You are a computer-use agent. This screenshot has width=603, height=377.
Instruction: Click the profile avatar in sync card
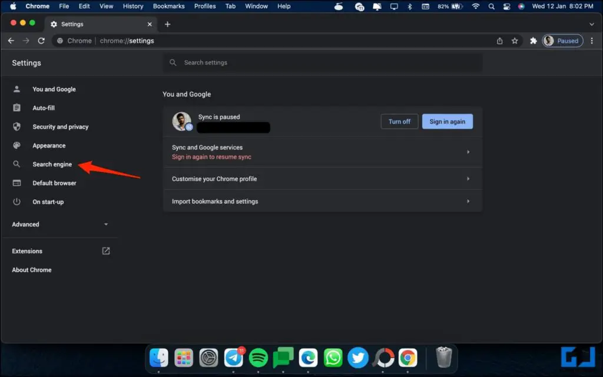point(181,121)
